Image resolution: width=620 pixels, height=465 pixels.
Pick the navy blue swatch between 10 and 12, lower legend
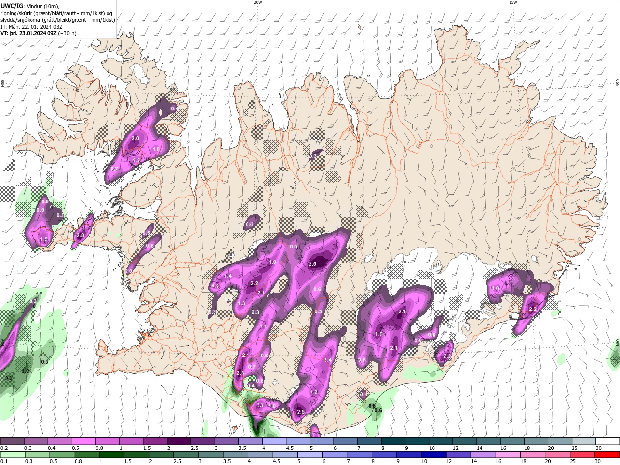tap(434, 455)
